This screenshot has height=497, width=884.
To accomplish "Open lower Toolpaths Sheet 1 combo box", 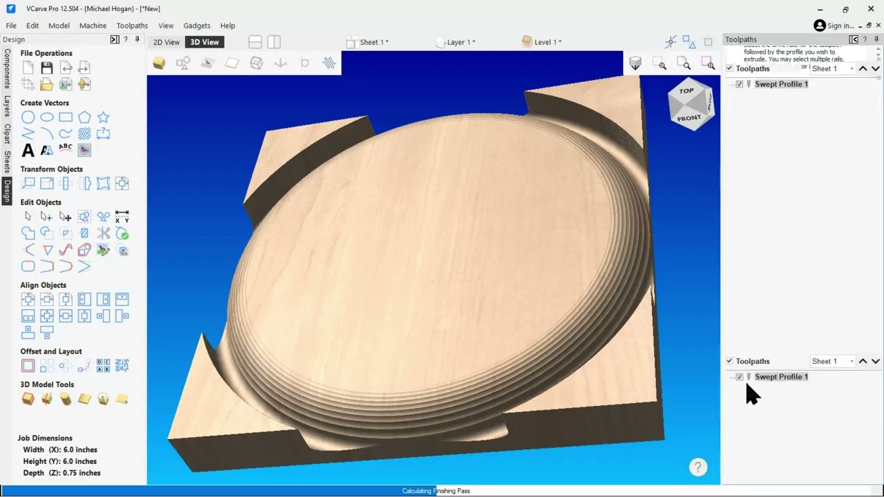I will point(832,361).
